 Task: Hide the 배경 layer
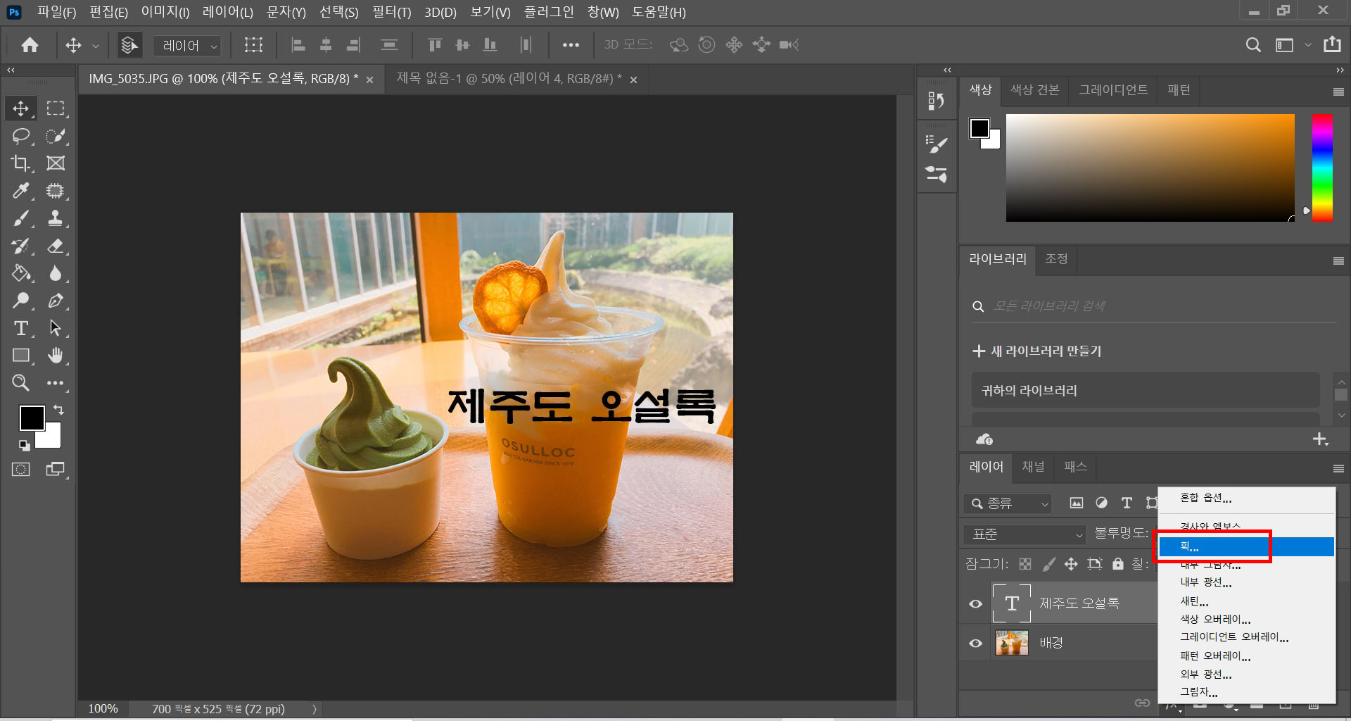coord(975,644)
